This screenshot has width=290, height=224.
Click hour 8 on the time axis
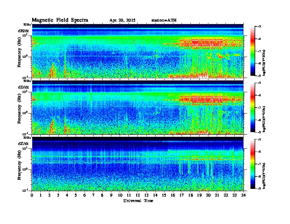coord(102,195)
